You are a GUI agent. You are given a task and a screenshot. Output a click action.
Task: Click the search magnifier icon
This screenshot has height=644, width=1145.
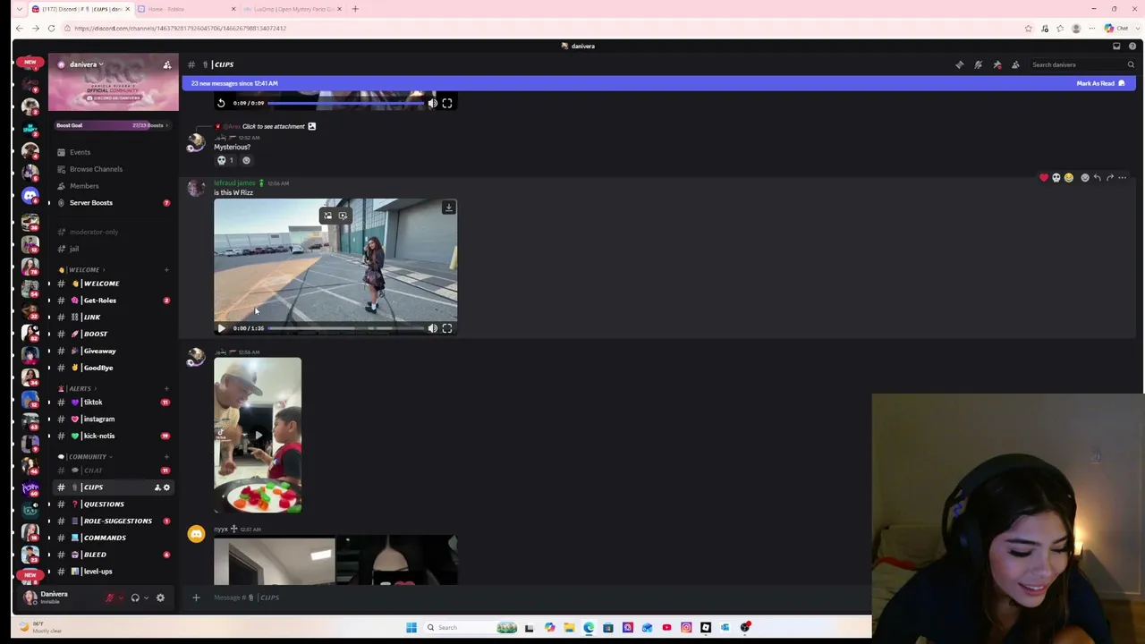click(1131, 64)
